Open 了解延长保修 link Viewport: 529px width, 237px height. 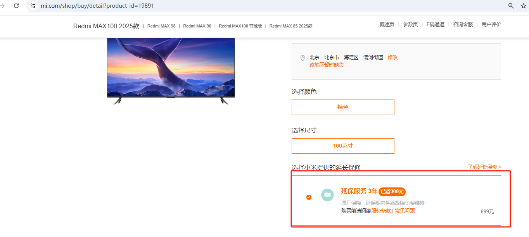[484, 167]
